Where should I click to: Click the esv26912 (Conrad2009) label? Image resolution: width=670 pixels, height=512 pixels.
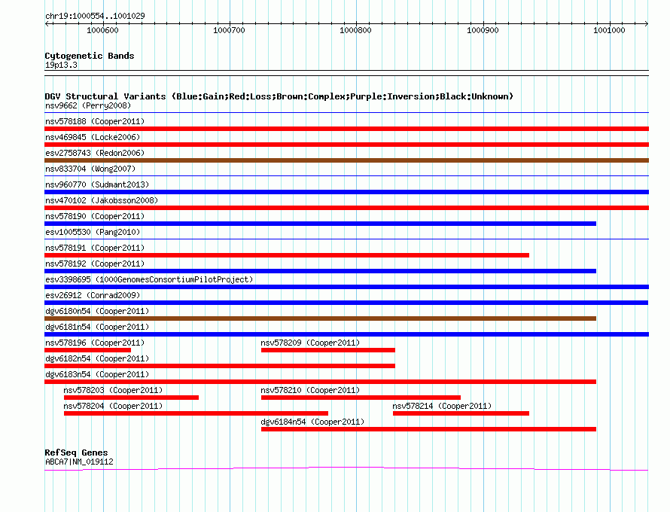[x=93, y=295]
